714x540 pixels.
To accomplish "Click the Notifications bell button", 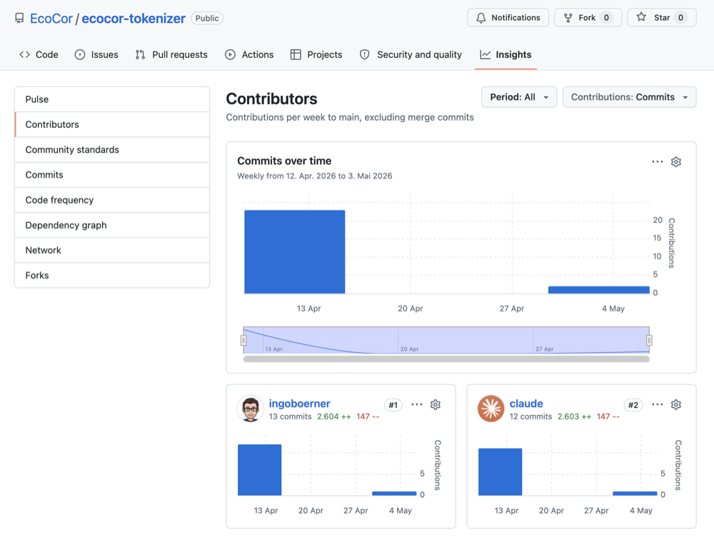I will (508, 18).
